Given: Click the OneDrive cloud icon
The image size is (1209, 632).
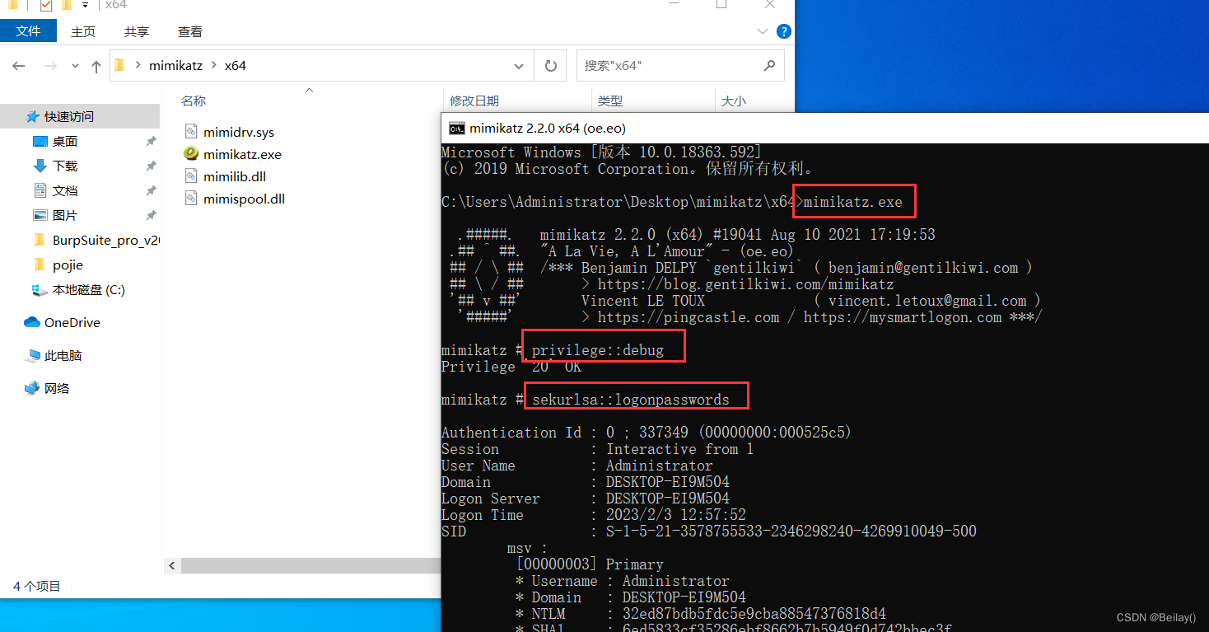Looking at the screenshot, I should 32,322.
